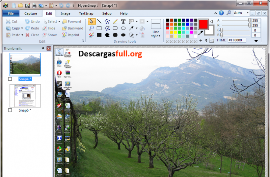Expand the Copy dropdown arrow

click(x=22, y=28)
